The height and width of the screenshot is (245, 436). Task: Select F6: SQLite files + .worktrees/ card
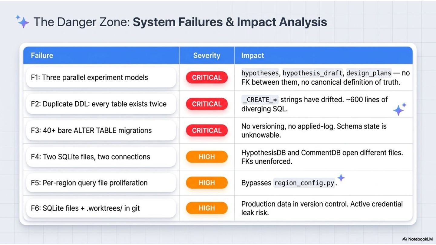101,208
